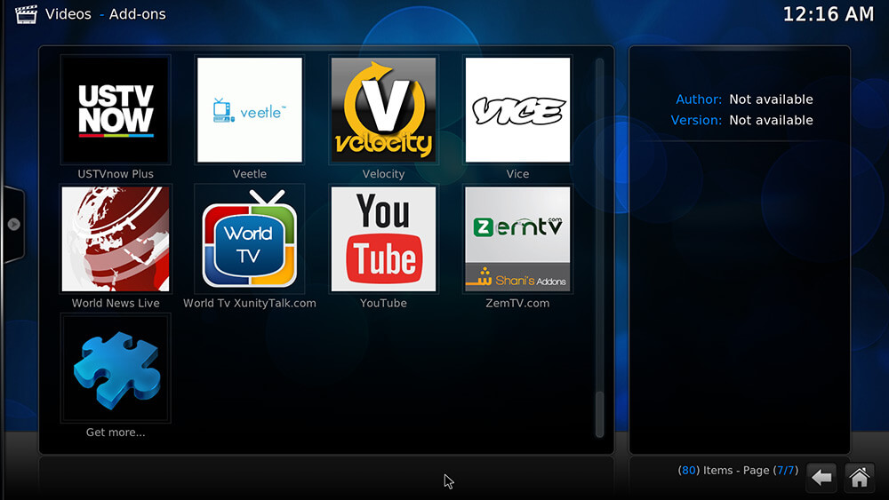Click the Get more... puzzle piece

(x=116, y=368)
